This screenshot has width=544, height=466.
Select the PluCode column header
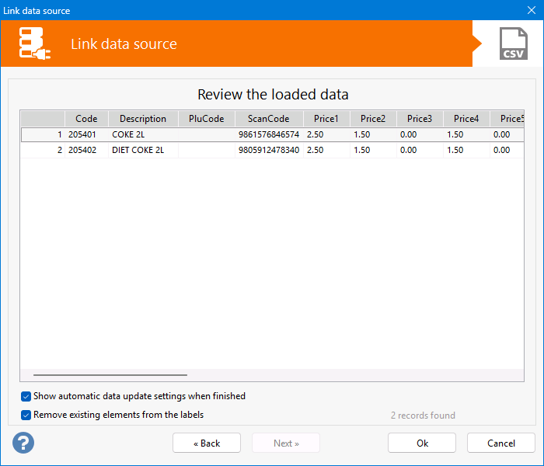tap(207, 119)
